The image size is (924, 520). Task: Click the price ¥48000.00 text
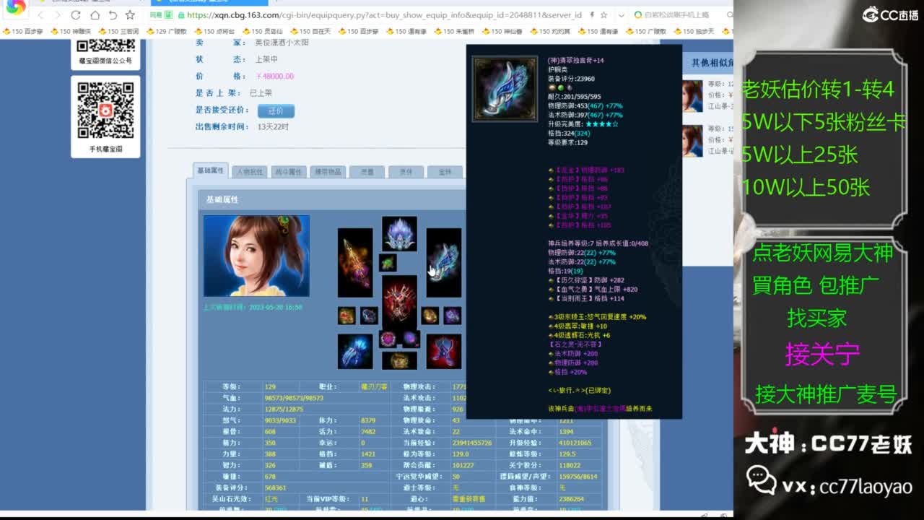tap(274, 76)
